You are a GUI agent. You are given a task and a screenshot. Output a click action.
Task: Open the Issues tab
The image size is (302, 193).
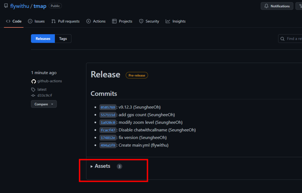[x=36, y=21]
